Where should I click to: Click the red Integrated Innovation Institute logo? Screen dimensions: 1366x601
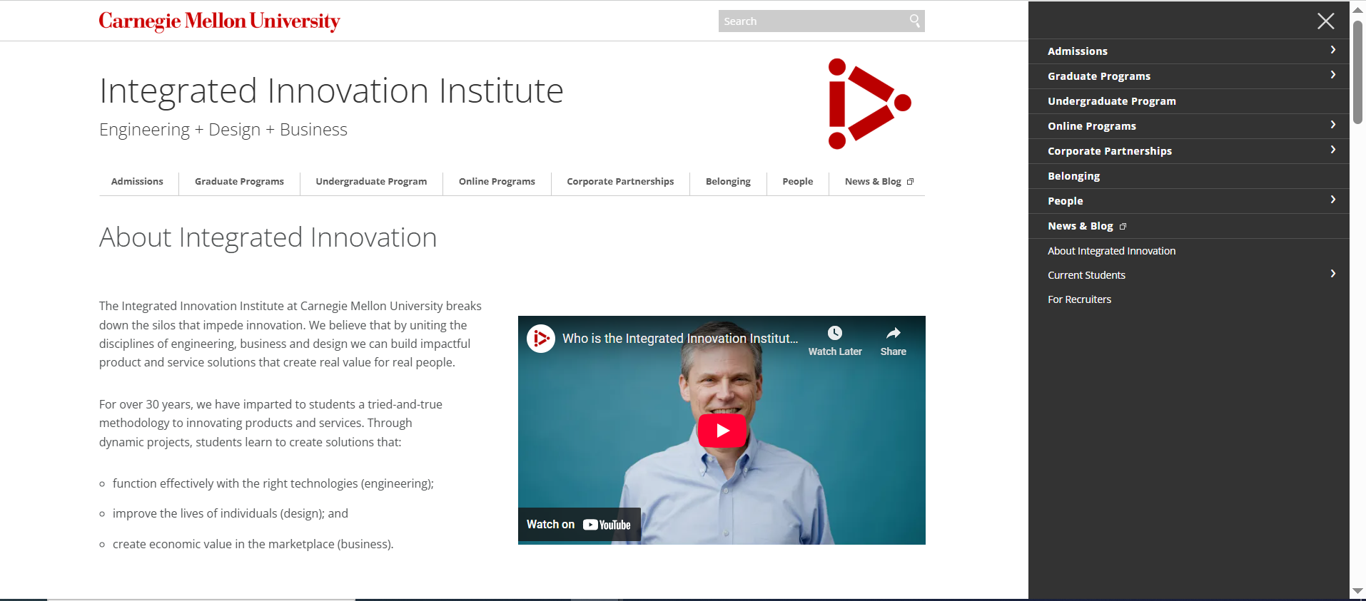pos(869,104)
